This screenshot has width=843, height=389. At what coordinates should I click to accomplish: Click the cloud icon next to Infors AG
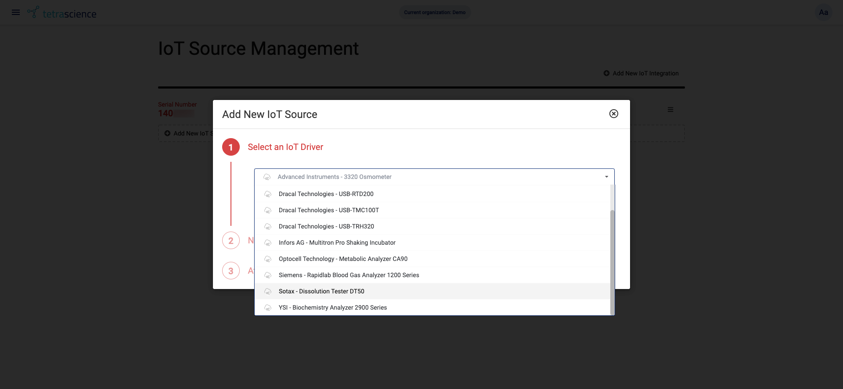point(268,243)
